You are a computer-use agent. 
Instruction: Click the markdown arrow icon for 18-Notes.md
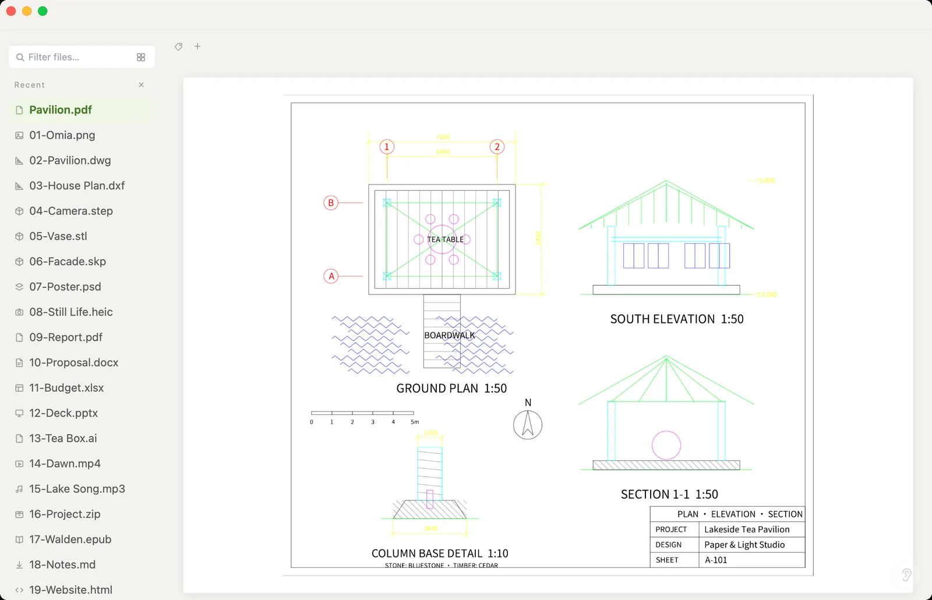click(19, 565)
